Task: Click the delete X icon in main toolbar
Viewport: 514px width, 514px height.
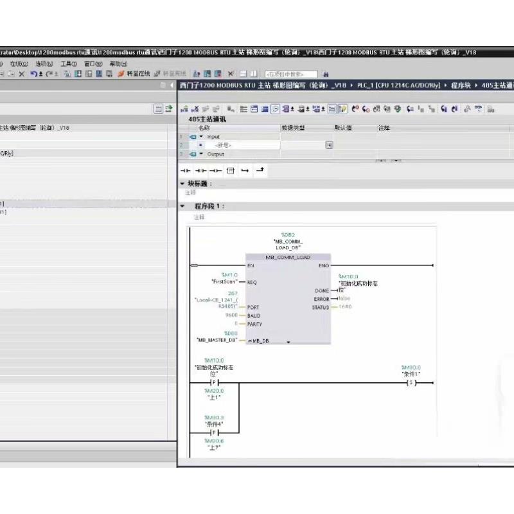Action: point(22,74)
